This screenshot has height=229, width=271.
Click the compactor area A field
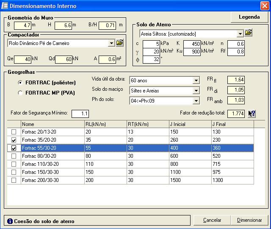click(107, 59)
